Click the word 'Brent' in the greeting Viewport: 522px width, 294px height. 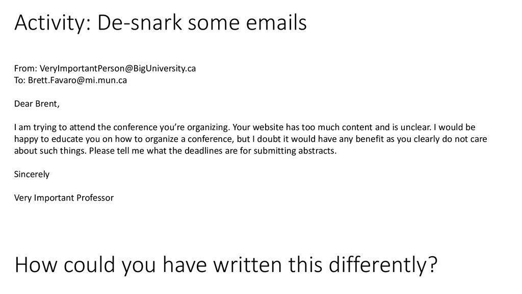click(46, 104)
